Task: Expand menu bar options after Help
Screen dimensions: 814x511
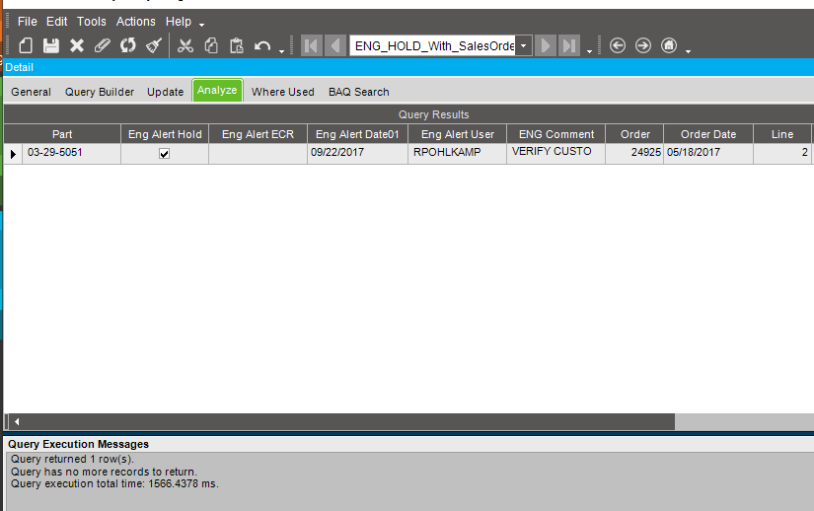Action: (202, 25)
